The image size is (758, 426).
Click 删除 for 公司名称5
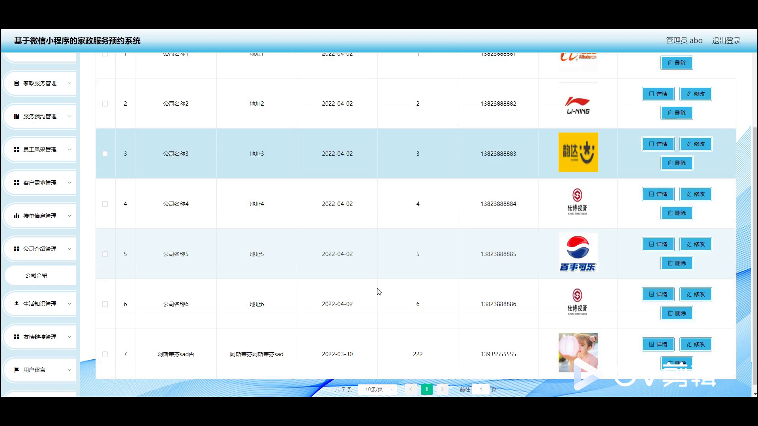(x=677, y=263)
